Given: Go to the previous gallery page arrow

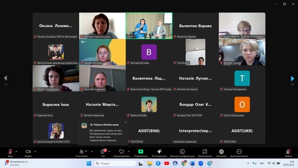Looking at the screenshot, I should tap(6, 78).
